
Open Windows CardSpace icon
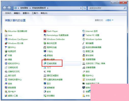[6, 39]
